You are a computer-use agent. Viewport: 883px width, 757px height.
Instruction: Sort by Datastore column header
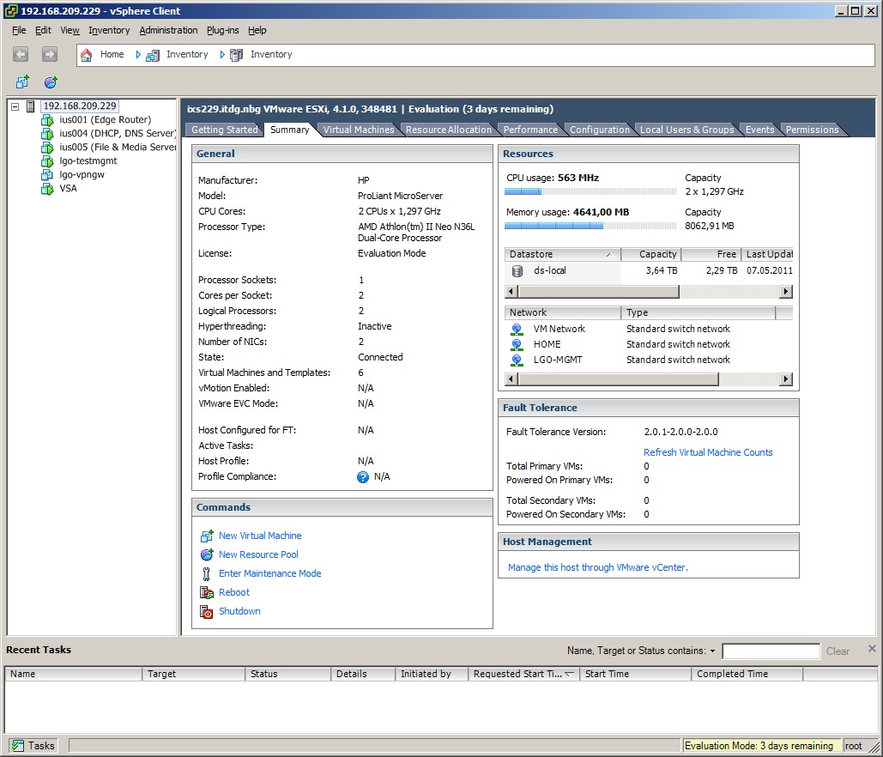pyautogui.click(x=562, y=255)
